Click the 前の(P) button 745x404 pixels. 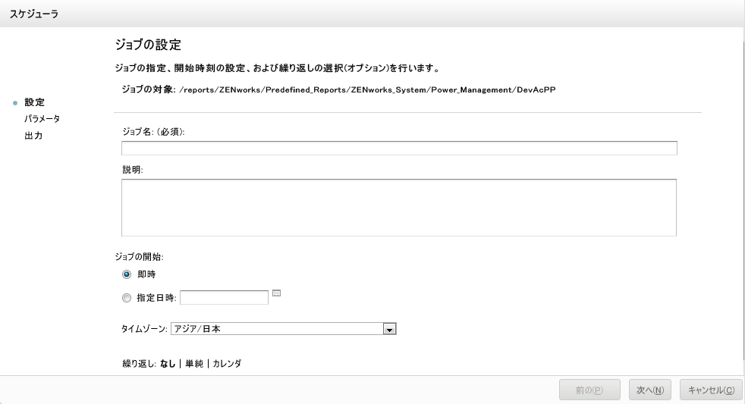click(589, 390)
